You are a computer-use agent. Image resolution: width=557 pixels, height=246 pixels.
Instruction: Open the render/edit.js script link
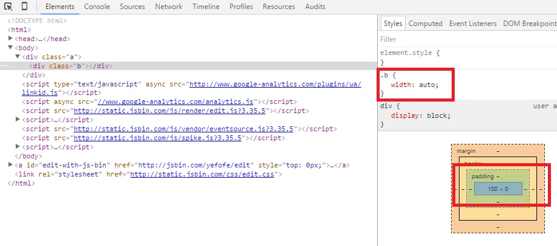tap(170, 111)
